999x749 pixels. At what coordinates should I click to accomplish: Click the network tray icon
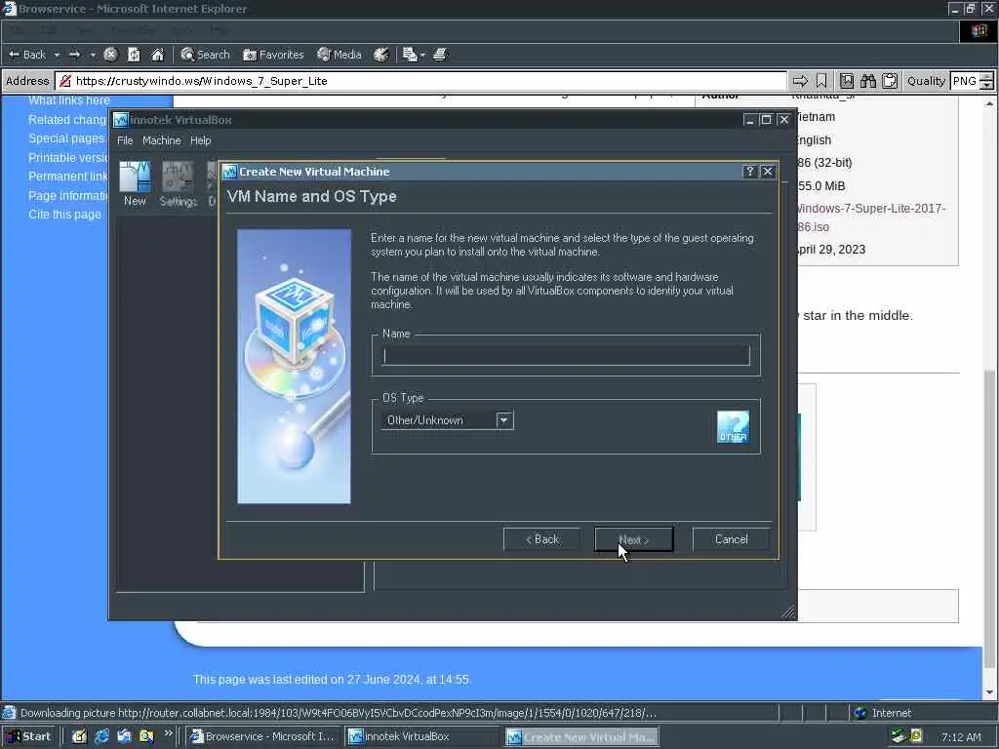(899, 736)
